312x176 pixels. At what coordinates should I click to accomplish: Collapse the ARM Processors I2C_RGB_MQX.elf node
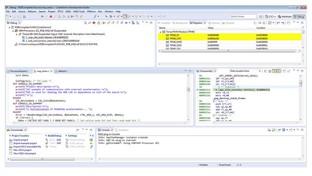click(x=13, y=31)
